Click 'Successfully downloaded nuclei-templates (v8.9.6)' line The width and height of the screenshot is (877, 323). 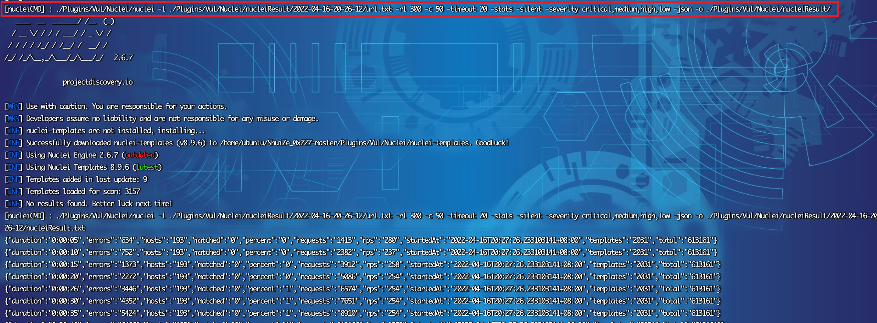click(256, 143)
